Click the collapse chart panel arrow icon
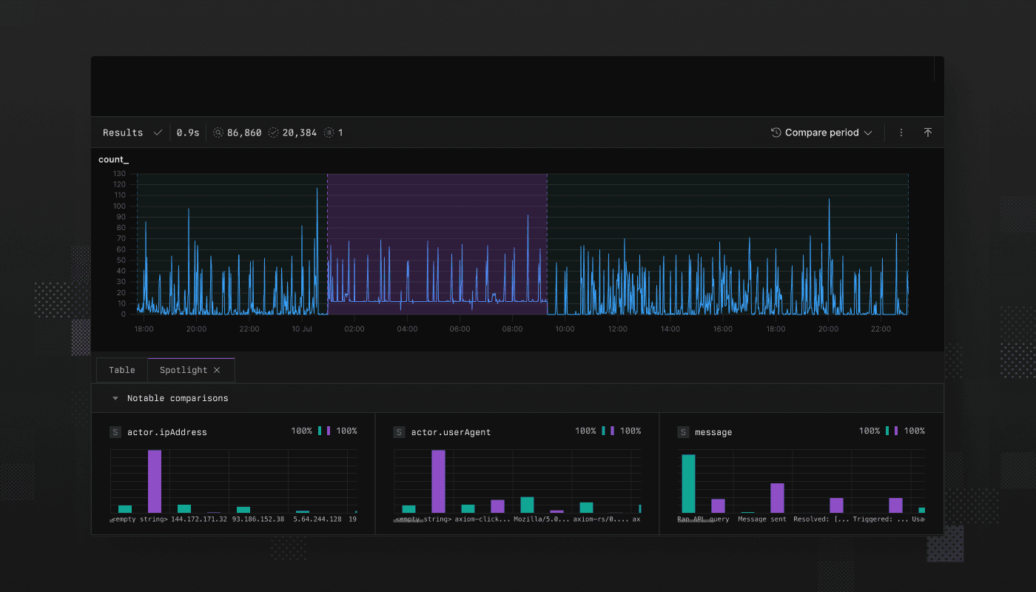 (928, 132)
